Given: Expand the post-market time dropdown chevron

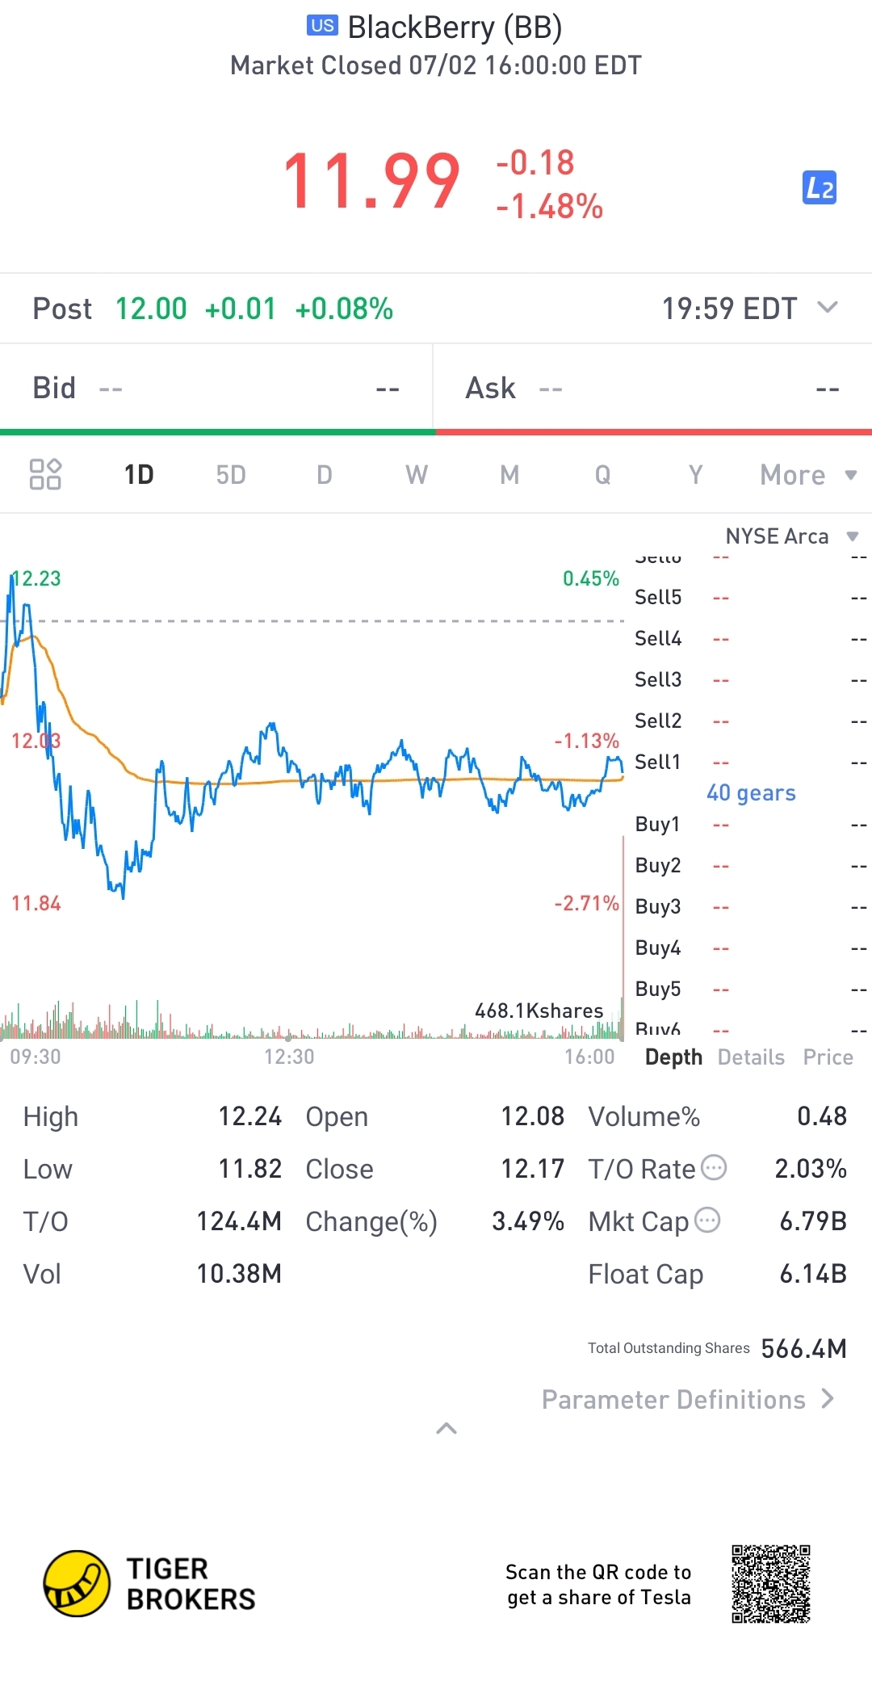Looking at the screenshot, I should coord(828,308).
